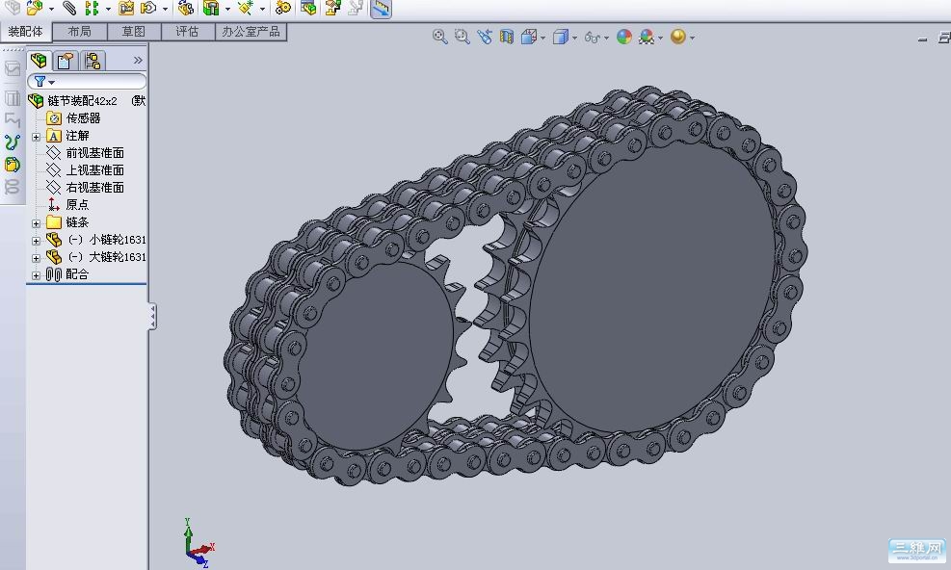Click the tree filter funnel dropdown
Viewport: 951px width, 570px height.
coord(44,81)
